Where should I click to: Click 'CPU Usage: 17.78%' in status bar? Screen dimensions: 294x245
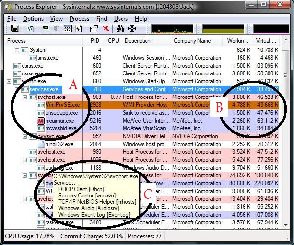[30, 236]
